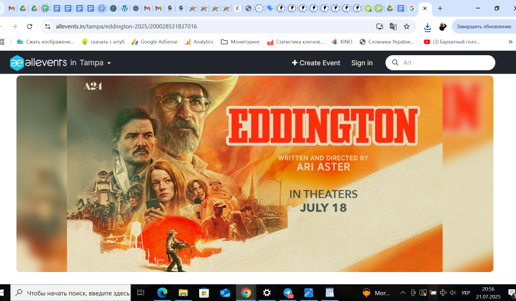Click Create Event in header
Image resolution: width=516 pixels, height=301 pixels.
coord(316,63)
